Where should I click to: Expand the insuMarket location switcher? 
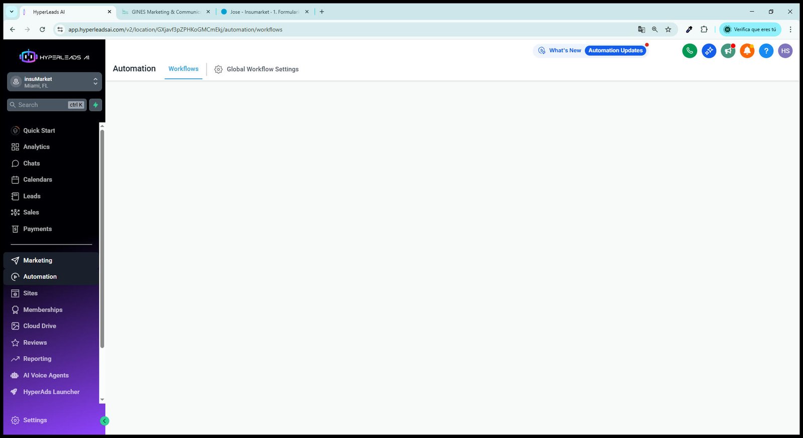[x=54, y=82]
